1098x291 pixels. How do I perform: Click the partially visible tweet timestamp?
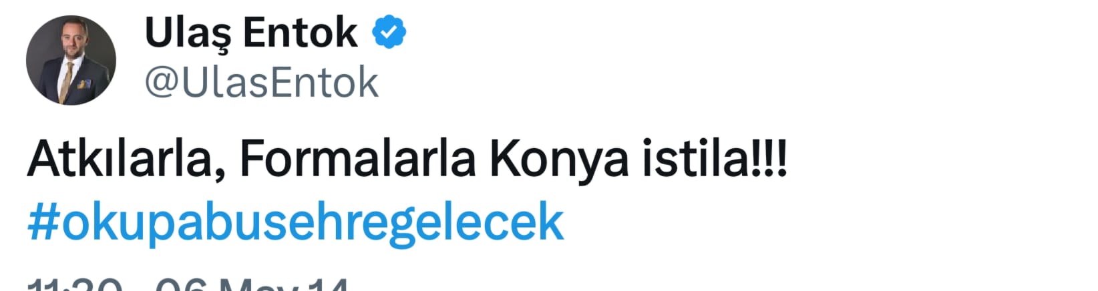click(x=188, y=284)
